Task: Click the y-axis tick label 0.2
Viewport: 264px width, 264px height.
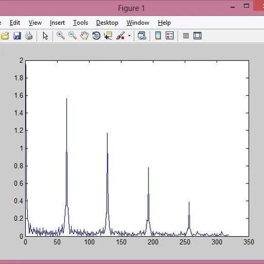Action: [19, 219]
